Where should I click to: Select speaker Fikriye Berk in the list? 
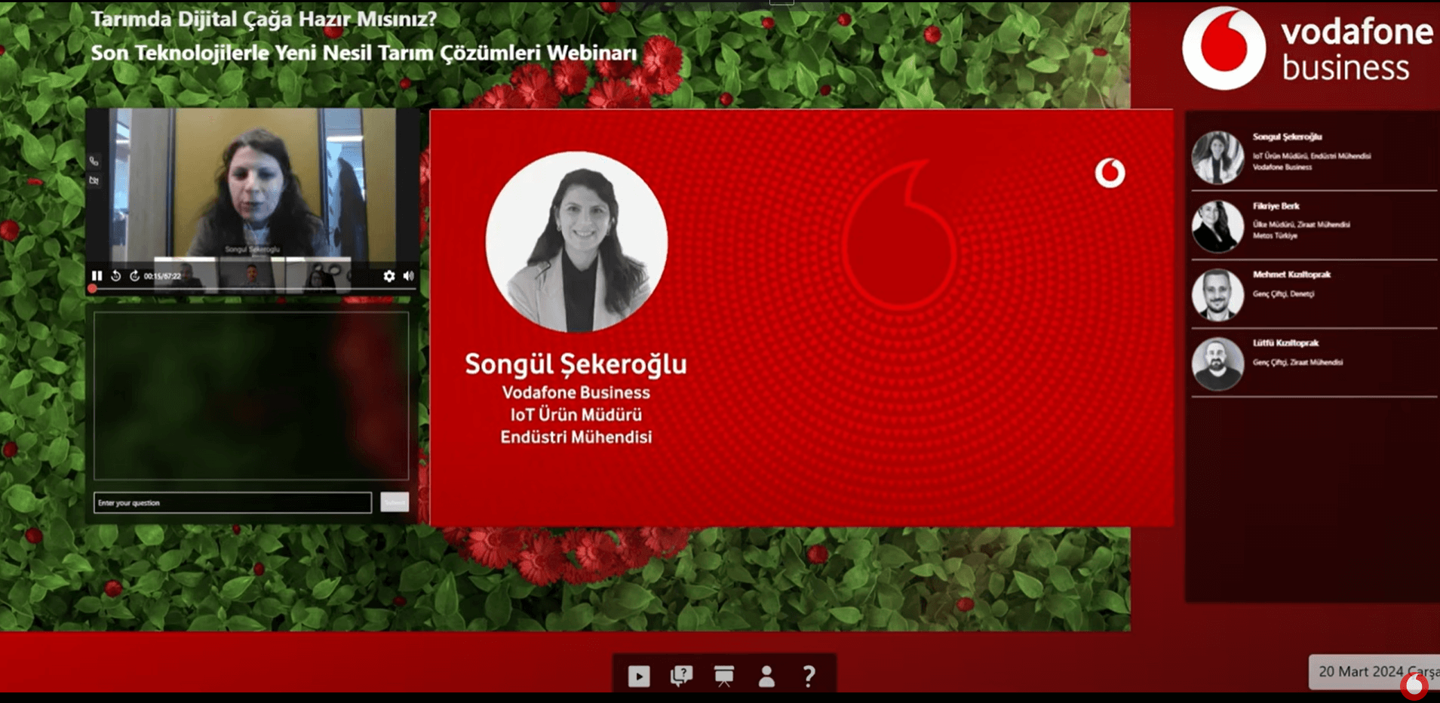click(x=1313, y=226)
